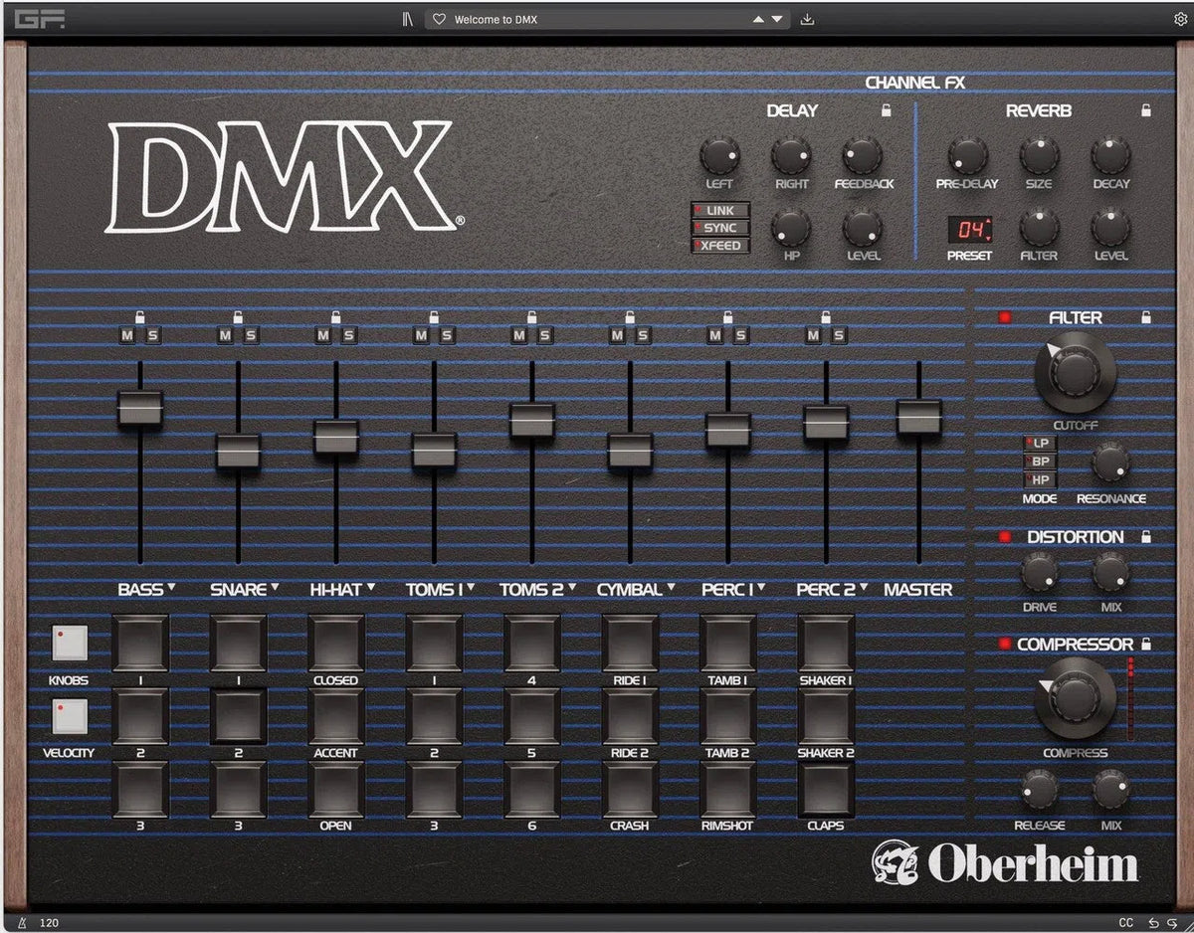Favorite the preset using the heart icon

click(438, 18)
